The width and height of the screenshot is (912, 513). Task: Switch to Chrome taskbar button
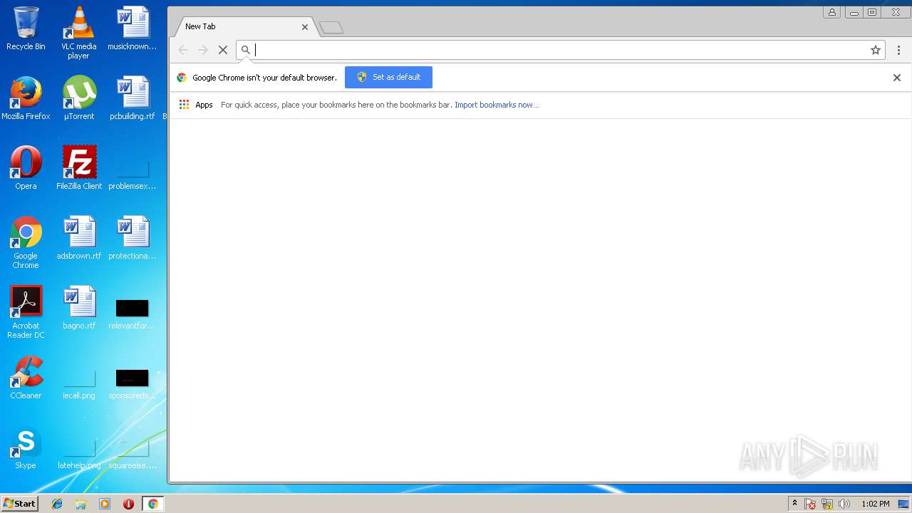tap(152, 504)
